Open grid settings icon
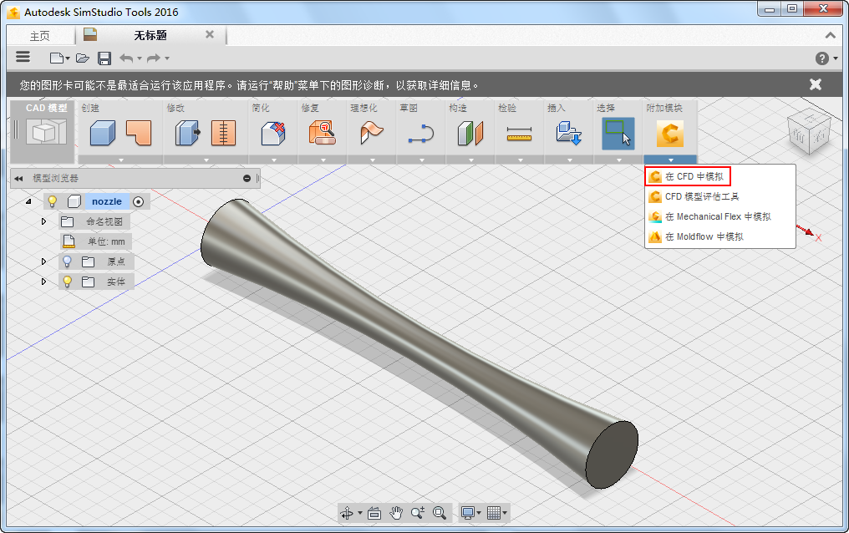The image size is (849, 533). click(494, 512)
